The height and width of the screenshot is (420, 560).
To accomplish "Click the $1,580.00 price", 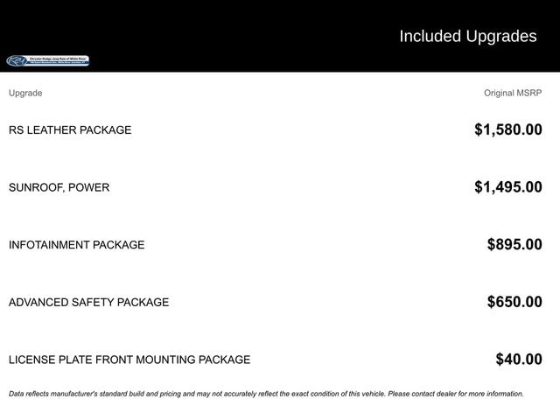I will (507, 130).
